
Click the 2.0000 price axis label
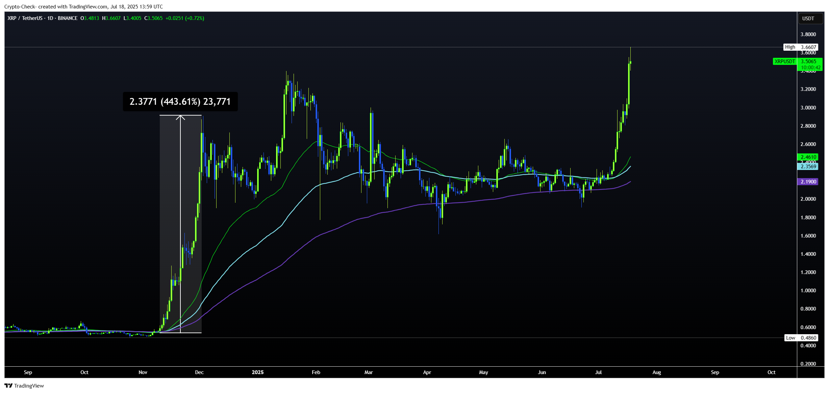tap(808, 199)
